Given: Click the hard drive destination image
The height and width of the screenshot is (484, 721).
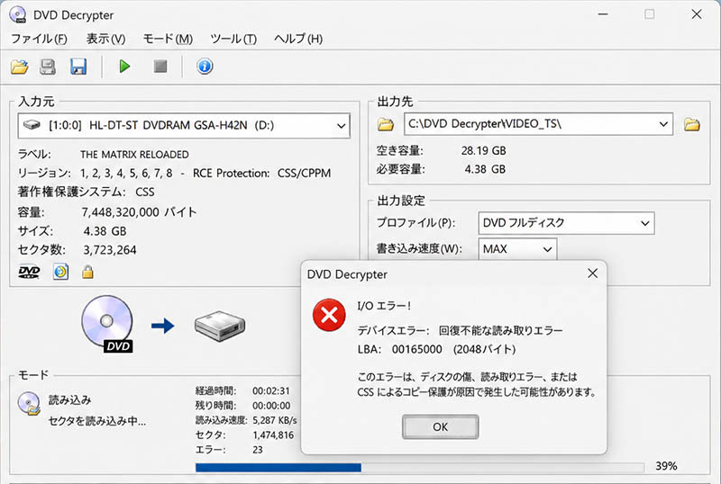Looking at the screenshot, I should [x=220, y=326].
